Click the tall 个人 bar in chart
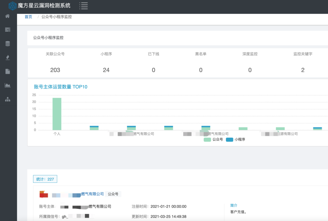The image size is (328, 221). click(57, 114)
